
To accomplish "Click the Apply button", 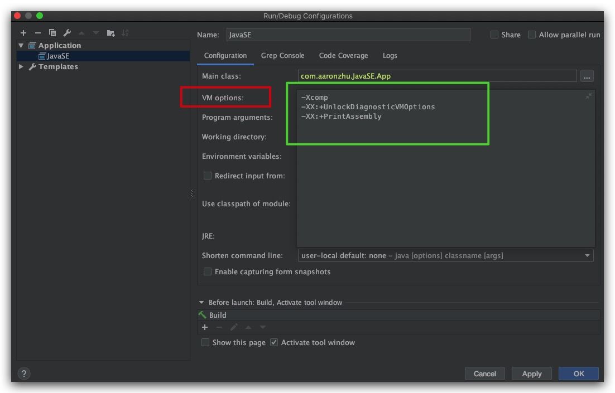I will [x=531, y=373].
